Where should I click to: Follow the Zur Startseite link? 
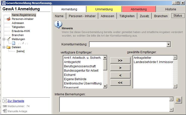16,101
